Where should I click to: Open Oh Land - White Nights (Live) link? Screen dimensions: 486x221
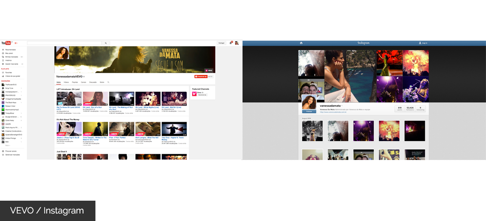click(148, 107)
